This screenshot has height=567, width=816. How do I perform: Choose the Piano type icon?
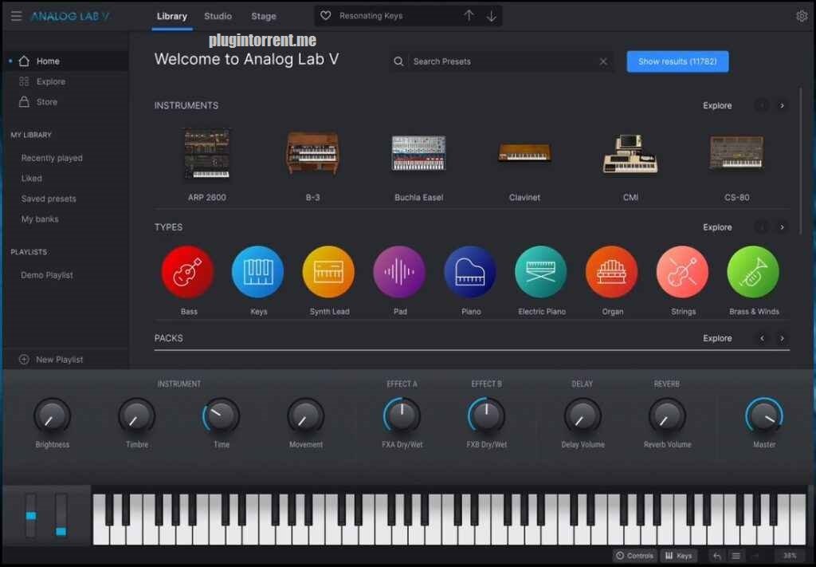pos(470,272)
